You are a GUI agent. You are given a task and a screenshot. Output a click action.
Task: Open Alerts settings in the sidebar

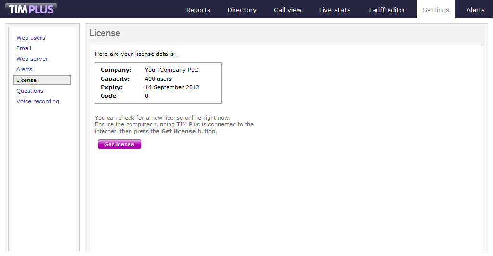click(x=24, y=69)
